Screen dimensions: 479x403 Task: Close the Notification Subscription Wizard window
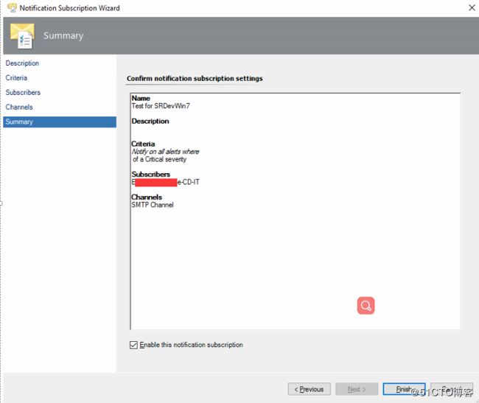point(472,7)
